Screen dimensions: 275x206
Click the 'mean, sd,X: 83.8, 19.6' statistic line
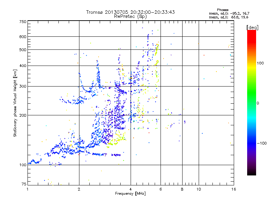(229, 17)
